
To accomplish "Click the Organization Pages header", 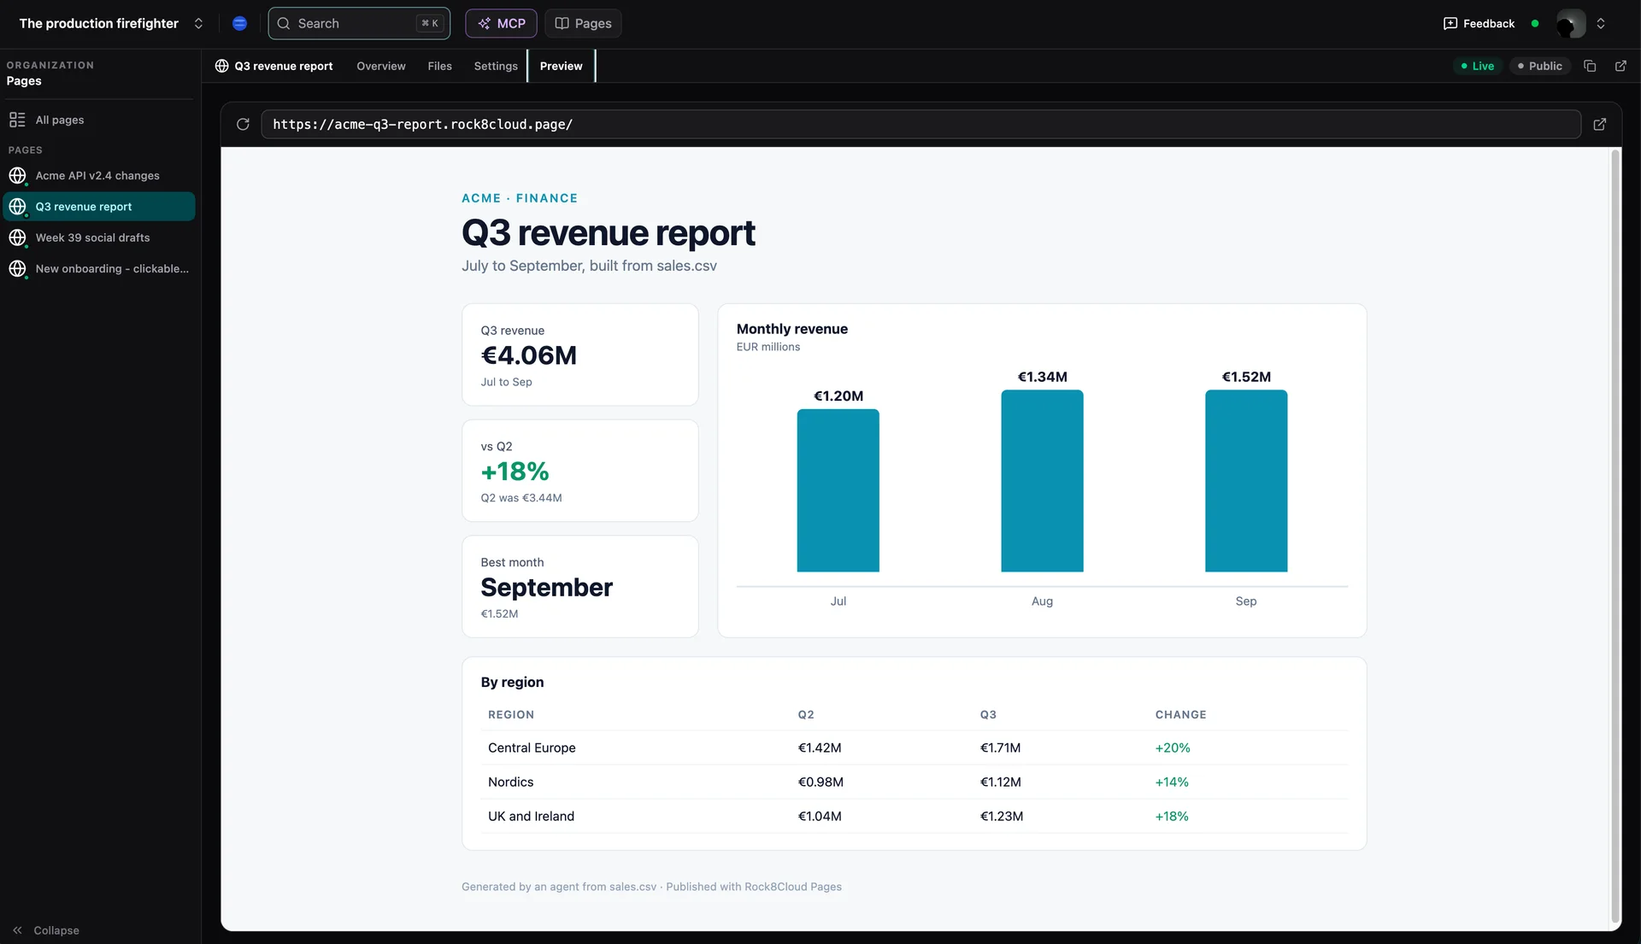I will pyautogui.click(x=50, y=73).
